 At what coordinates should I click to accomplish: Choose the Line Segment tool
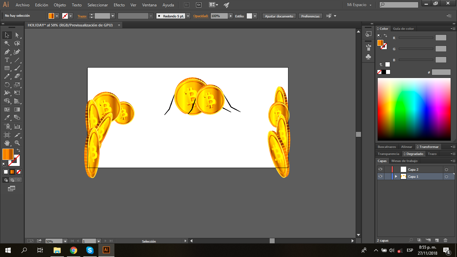[x=17, y=60]
